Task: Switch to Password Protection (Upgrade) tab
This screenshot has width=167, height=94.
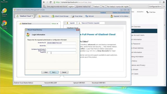Action: point(91,23)
